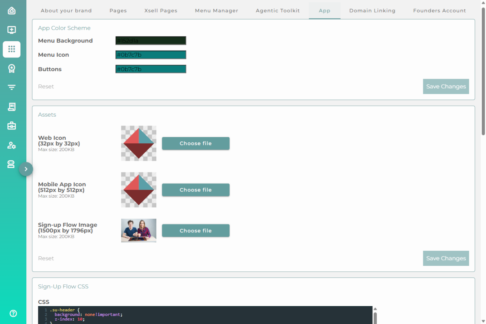Click the Mobile App Icon preview thumbnail
Viewport: 486px width, 324px height.
[139, 190]
